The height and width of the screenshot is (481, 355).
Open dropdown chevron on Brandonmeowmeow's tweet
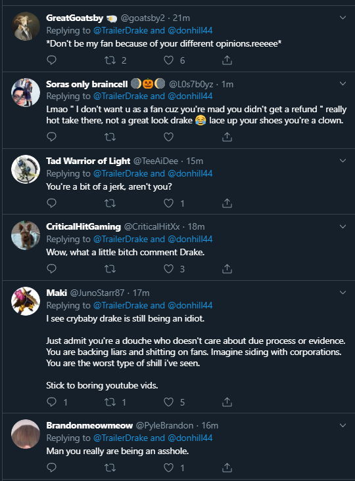[x=343, y=425]
